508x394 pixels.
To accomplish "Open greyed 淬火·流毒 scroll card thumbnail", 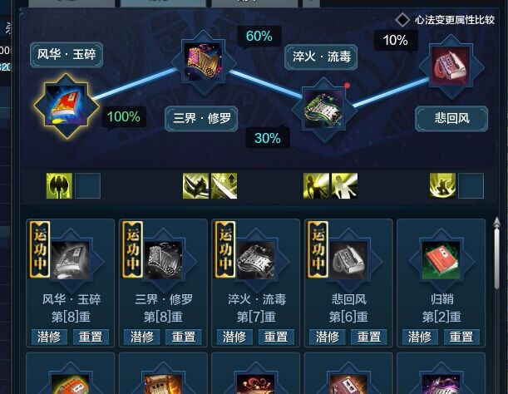I will click(x=256, y=260).
